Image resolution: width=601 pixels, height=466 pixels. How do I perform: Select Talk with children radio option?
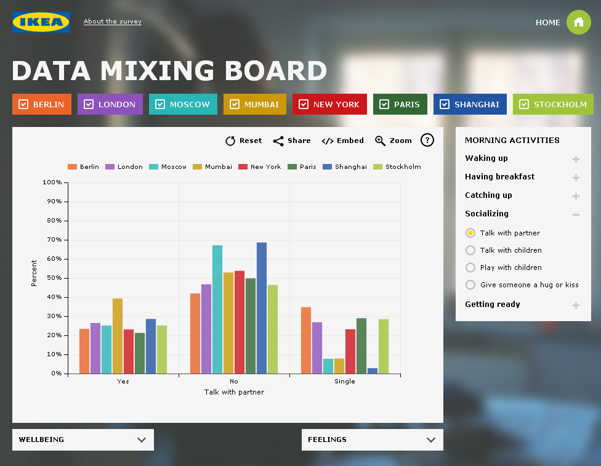tap(470, 250)
